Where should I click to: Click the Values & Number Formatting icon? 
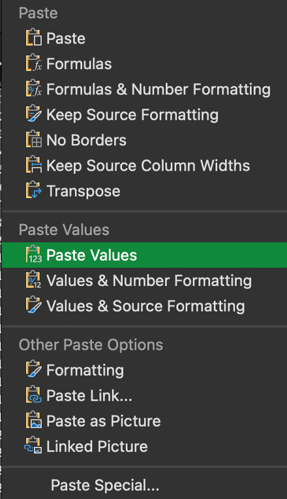click(x=34, y=279)
